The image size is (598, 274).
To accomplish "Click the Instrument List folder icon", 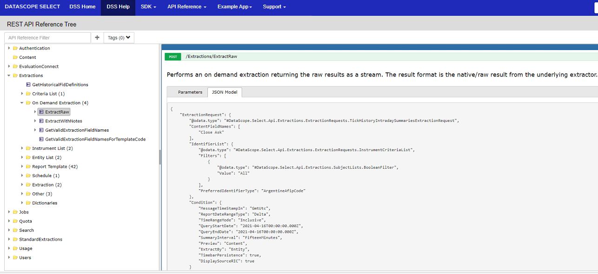I will point(28,148).
